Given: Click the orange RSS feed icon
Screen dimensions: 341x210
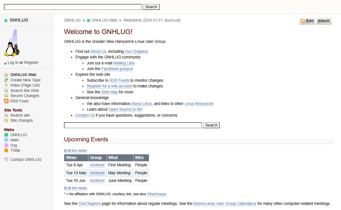Looking at the screenshot, I should (6, 101).
